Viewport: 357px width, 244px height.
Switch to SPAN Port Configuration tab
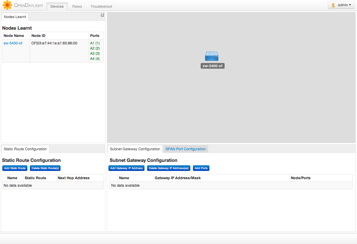coord(185,149)
